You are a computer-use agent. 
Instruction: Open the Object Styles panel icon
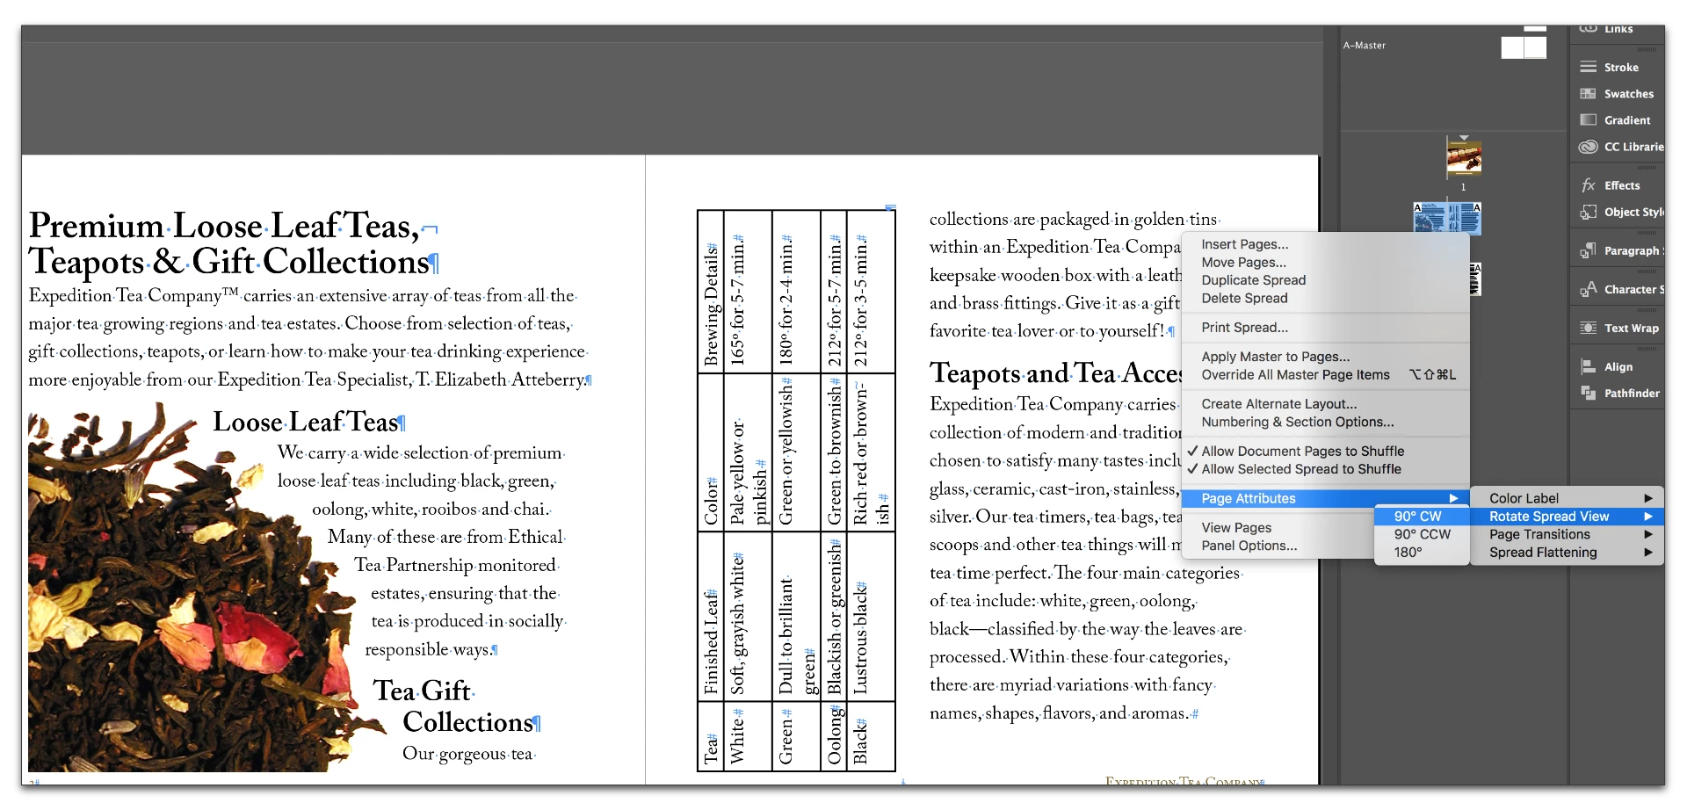pyautogui.click(x=1588, y=212)
